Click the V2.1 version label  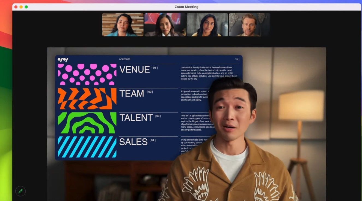point(237,59)
